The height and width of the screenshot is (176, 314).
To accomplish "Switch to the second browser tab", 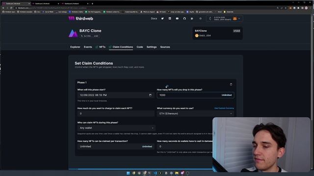I will point(45,3).
